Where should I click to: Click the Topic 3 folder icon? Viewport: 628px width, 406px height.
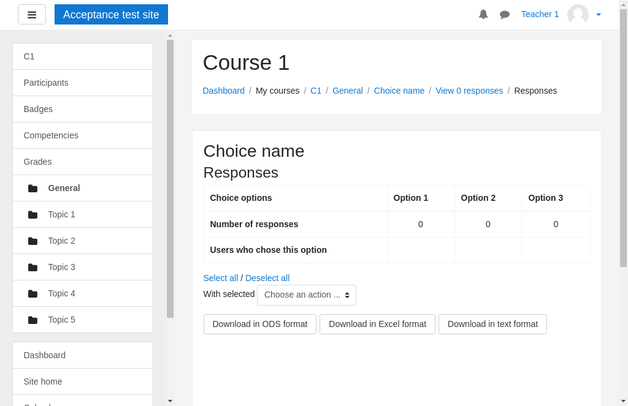33,268
